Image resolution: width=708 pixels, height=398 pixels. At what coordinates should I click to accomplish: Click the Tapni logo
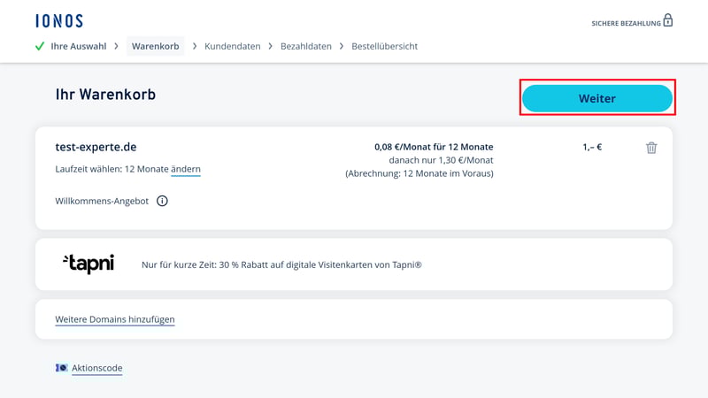coord(88,264)
